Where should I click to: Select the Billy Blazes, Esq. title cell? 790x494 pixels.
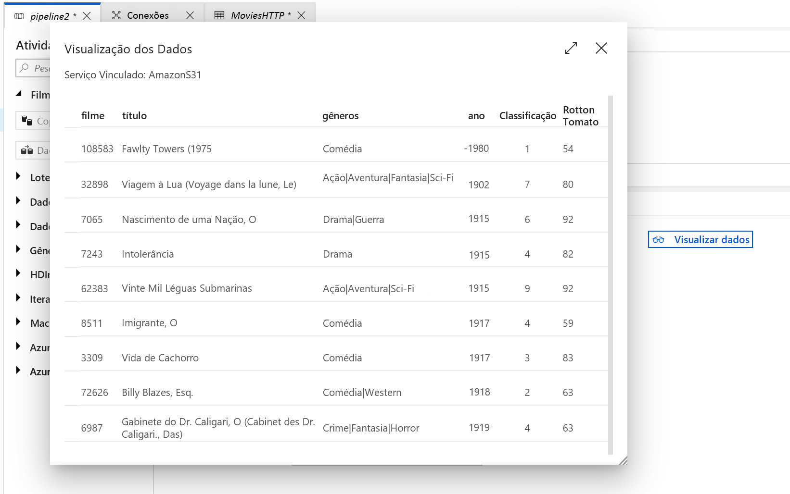click(x=157, y=393)
